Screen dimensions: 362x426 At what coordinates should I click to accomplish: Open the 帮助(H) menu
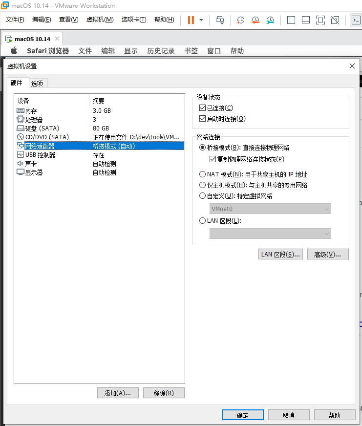click(x=165, y=20)
